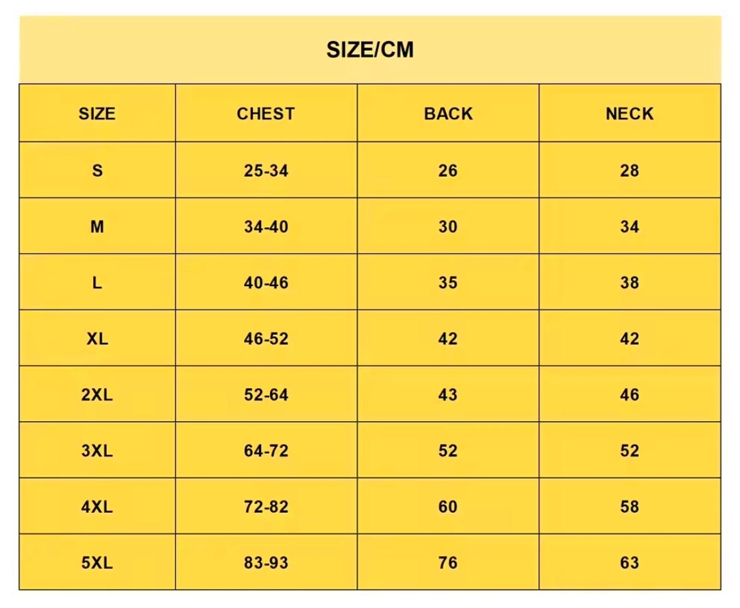Click chest range 40-46 cell

click(266, 283)
